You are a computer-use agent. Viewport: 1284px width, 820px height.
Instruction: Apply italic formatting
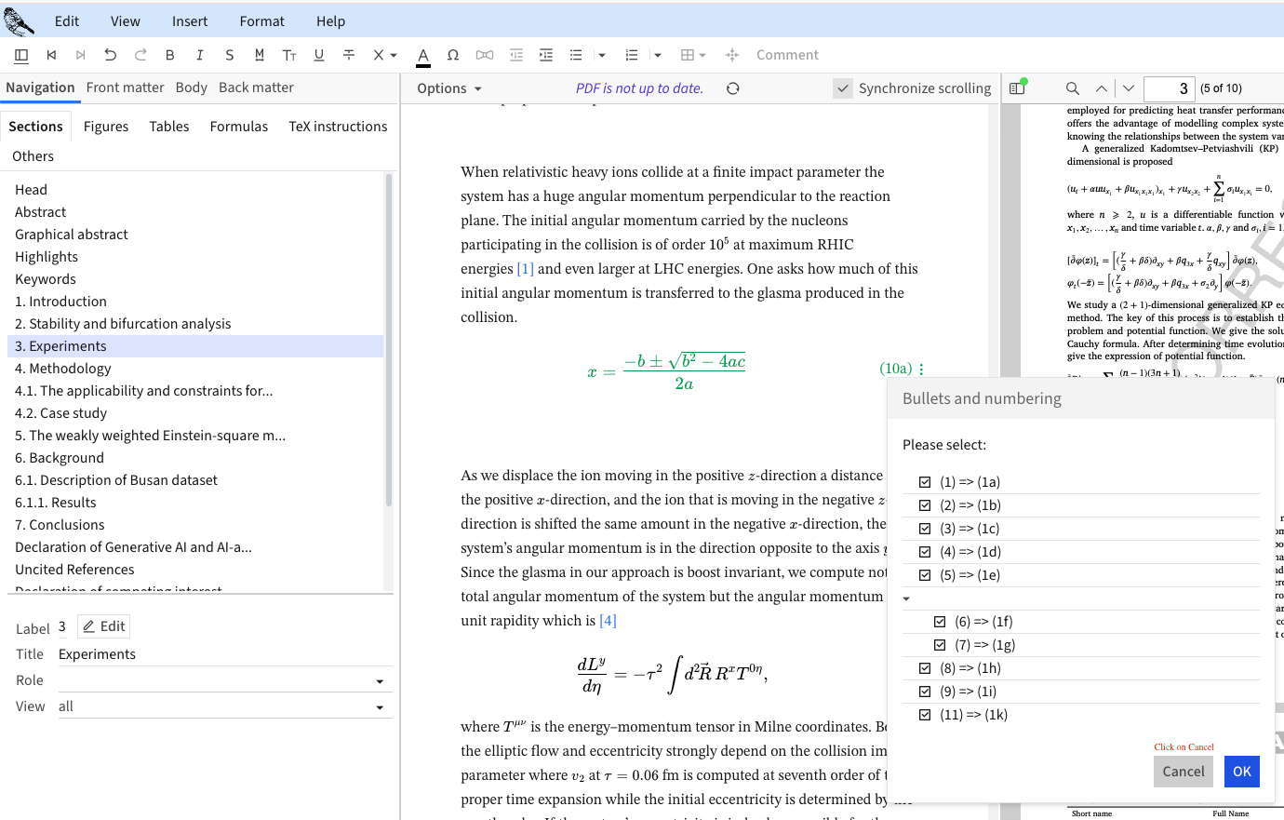point(200,55)
